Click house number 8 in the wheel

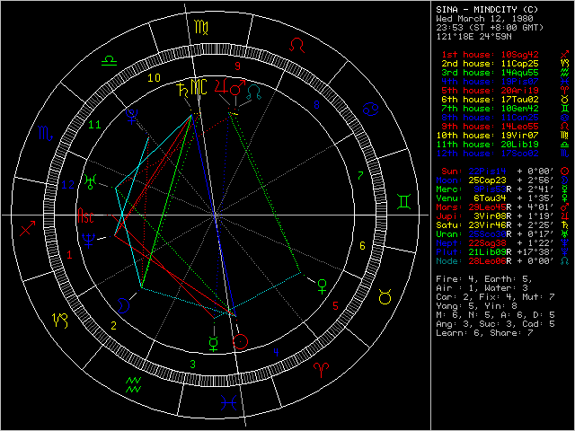(317, 105)
